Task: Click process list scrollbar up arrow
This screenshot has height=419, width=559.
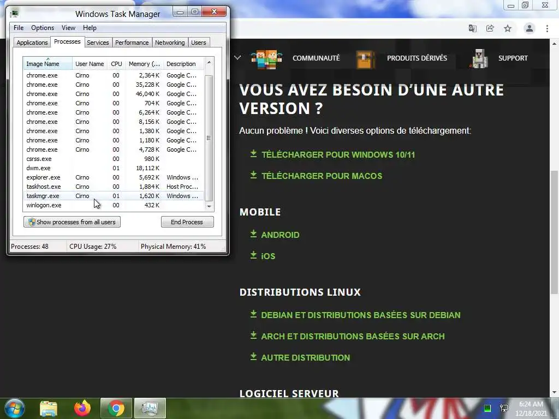Action: [x=209, y=62]
